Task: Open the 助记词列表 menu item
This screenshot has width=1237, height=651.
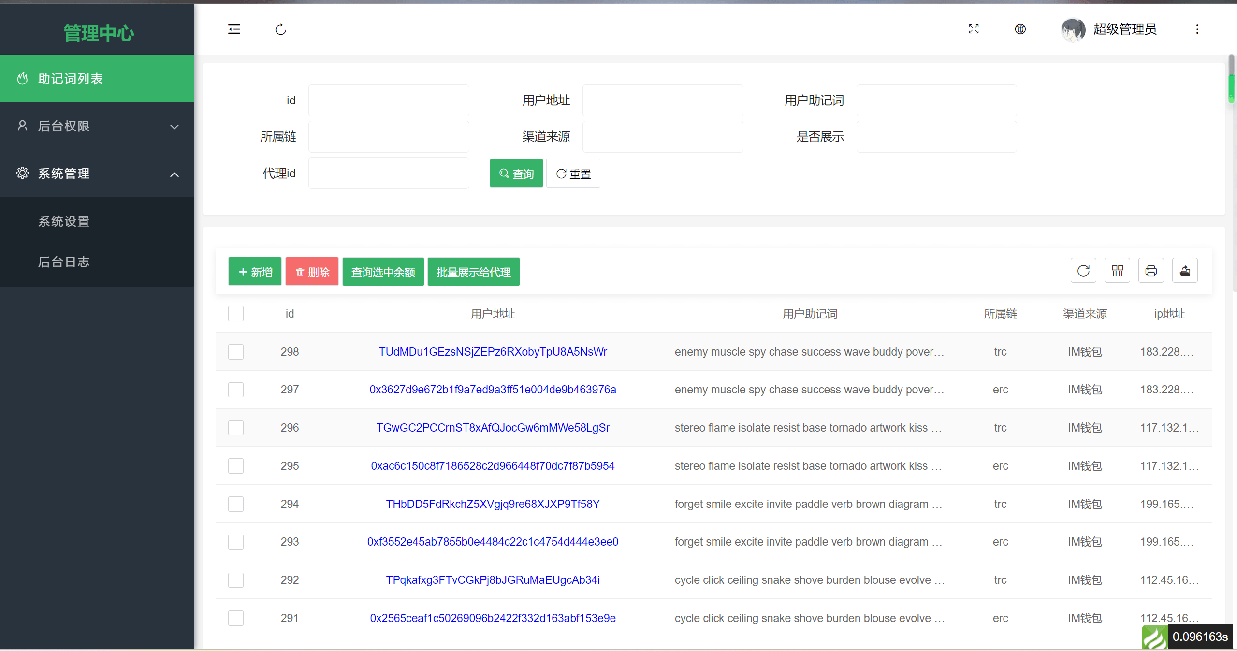Action: tap(97, 78)
